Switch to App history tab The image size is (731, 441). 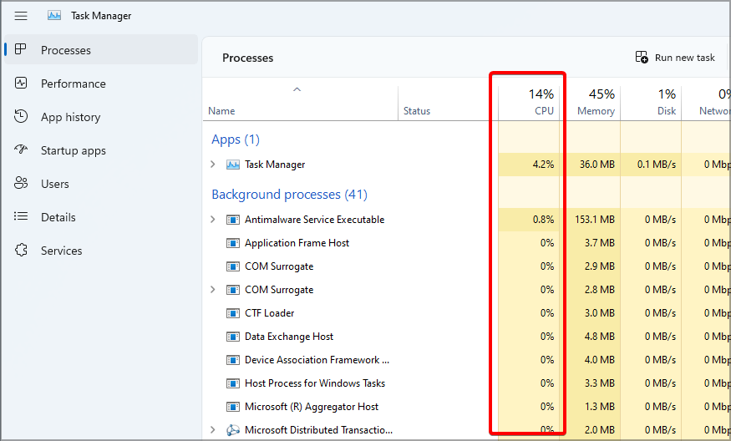click(101, 117)
